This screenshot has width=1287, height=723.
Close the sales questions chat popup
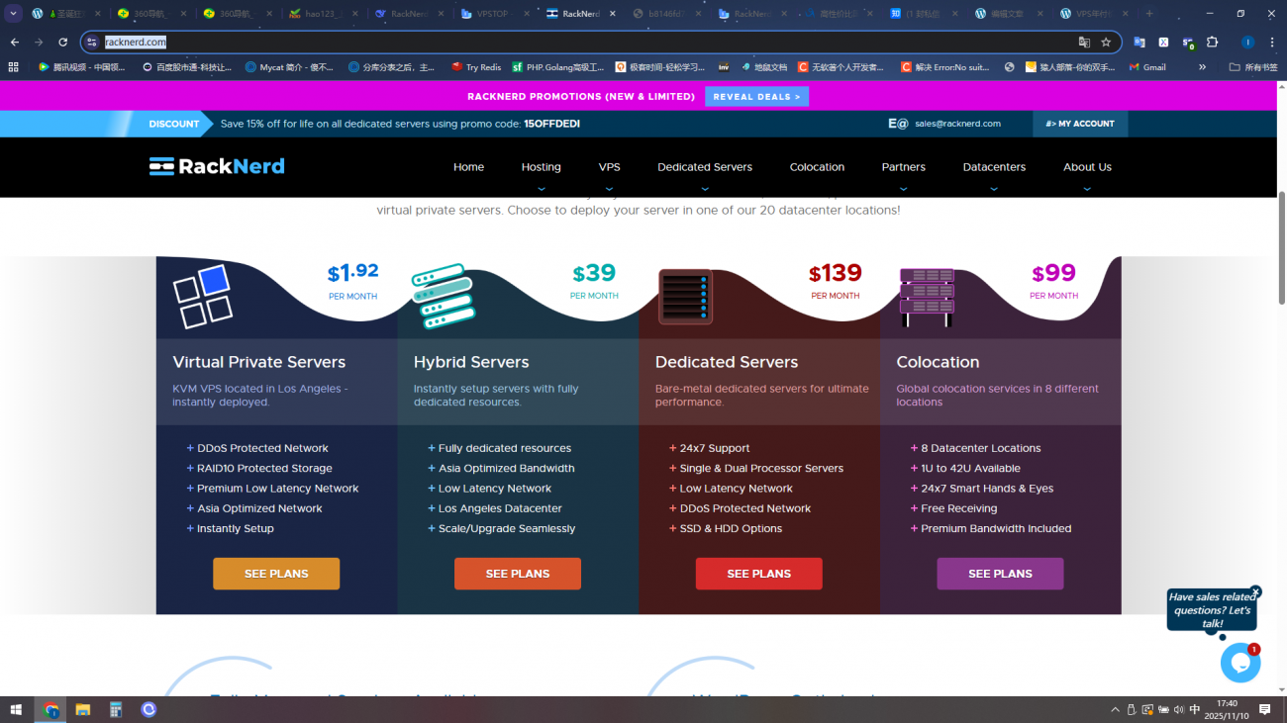[x=1255, y=591]
